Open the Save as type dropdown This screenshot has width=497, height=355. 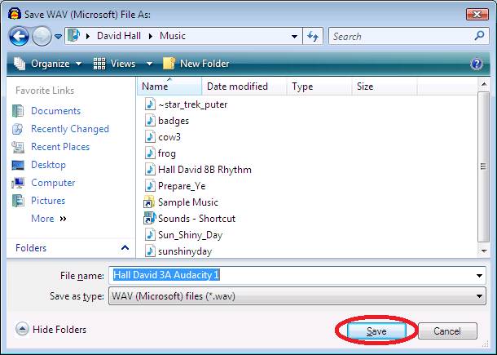[x=297, y=296]
